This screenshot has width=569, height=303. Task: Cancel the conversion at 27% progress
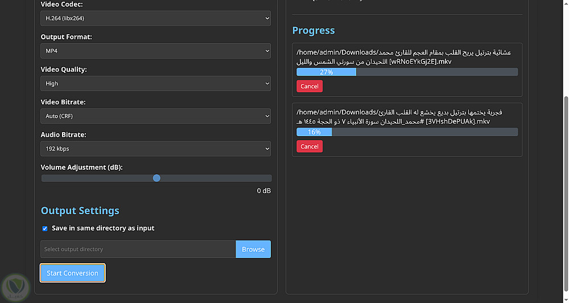(x=310, y=87)
